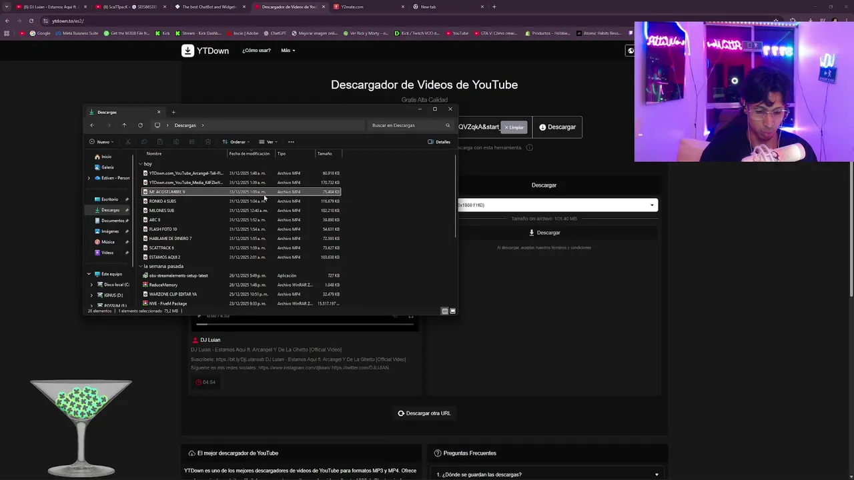
Task: Select the file WARZONE CLIP EDITAR YA
Action: tap(242, 294)
